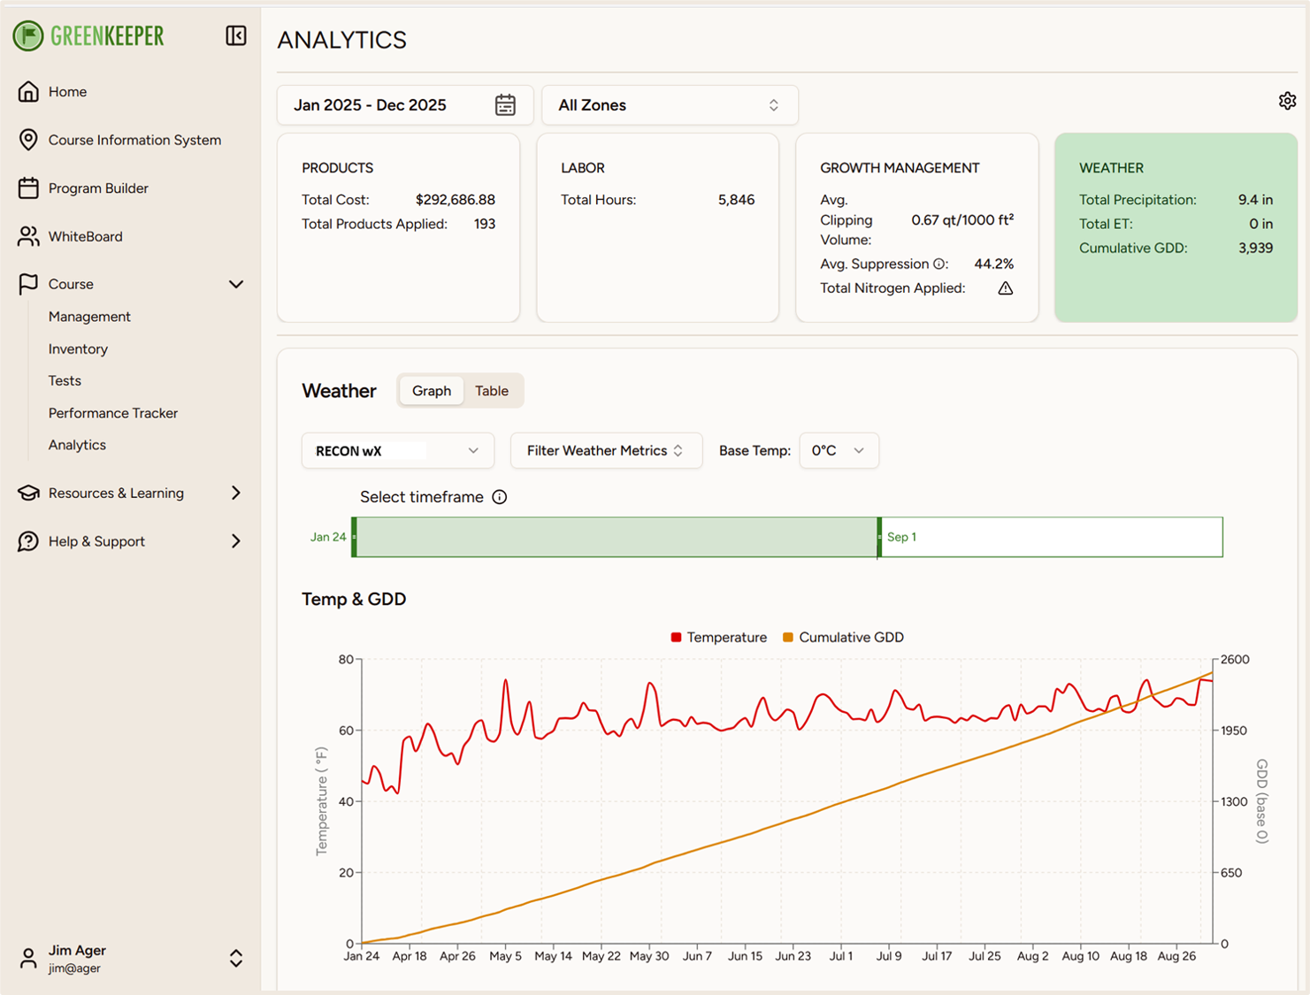This screenshot has width=1310, height=995.
Task: Open the Base Temp 0°C dropdown
Action: click(x=838, y=451)
